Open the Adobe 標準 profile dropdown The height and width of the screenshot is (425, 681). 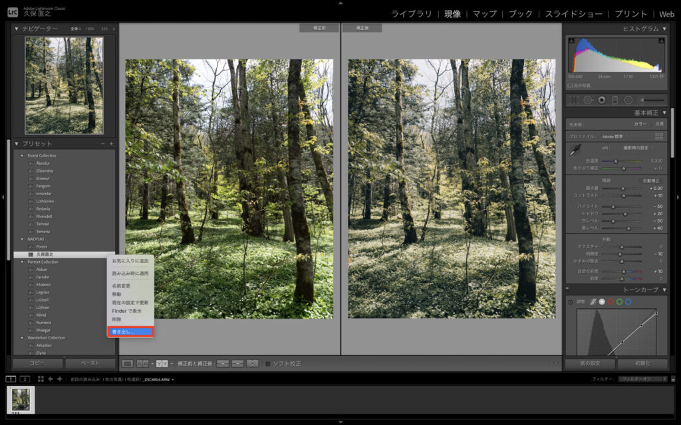(614, 136)
